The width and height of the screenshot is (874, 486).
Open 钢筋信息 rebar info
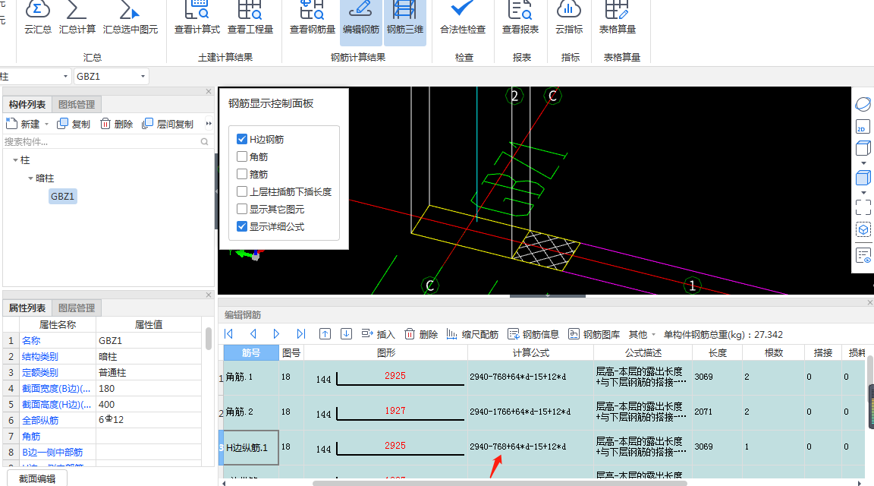coord(533,333)
